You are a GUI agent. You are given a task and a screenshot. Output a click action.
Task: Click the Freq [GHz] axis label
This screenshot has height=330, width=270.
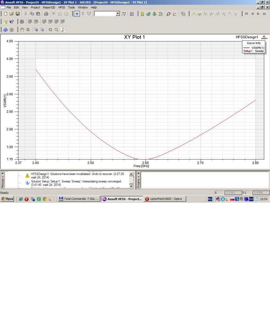click(x=141, y=166)
